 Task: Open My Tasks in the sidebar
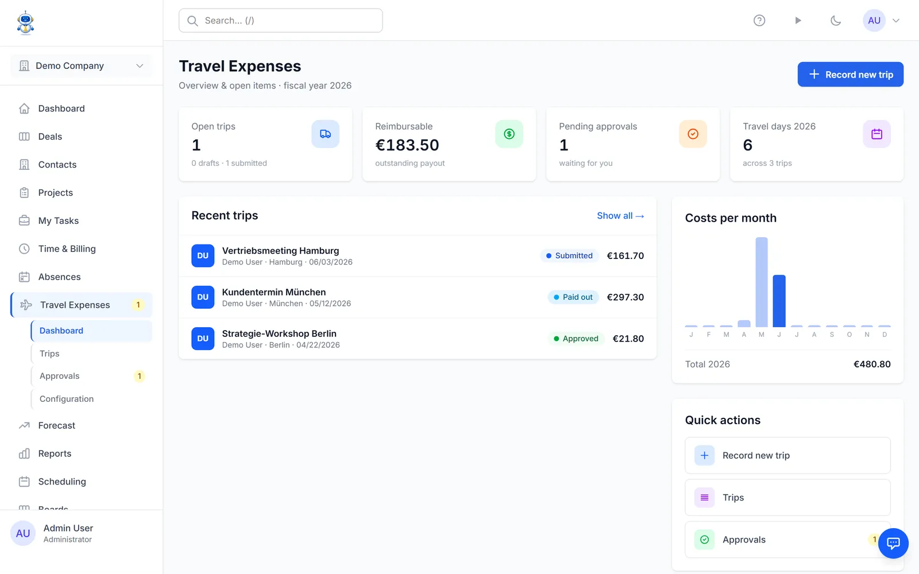(x=81, y=221)
